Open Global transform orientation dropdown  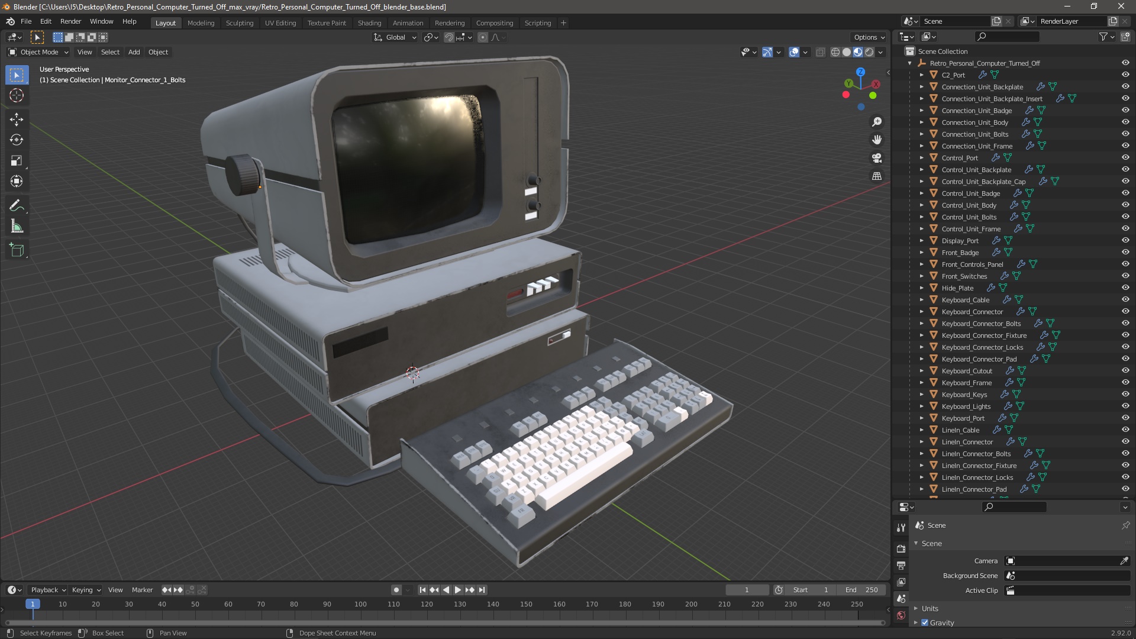tap(395, 37)
